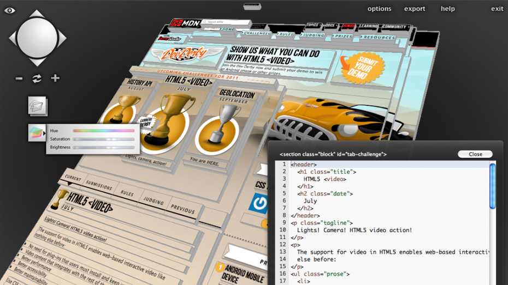Click the source panel vertical scrollbar
The width and height of the screenshot is (508, 285).
pyautogui.click(x=493, y=186)
